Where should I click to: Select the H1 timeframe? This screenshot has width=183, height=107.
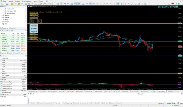tap(101, 4)
